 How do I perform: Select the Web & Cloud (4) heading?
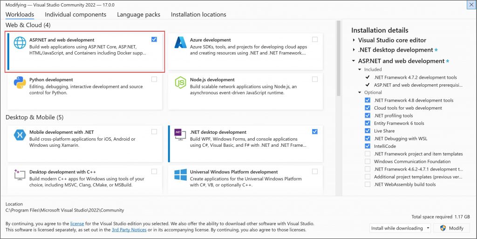tap(28, 25)
